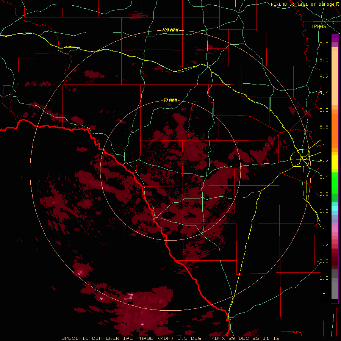Screen dimensions: 341x341
Task: Click the 5.0 scale value
Action: (x=324, y=144)
